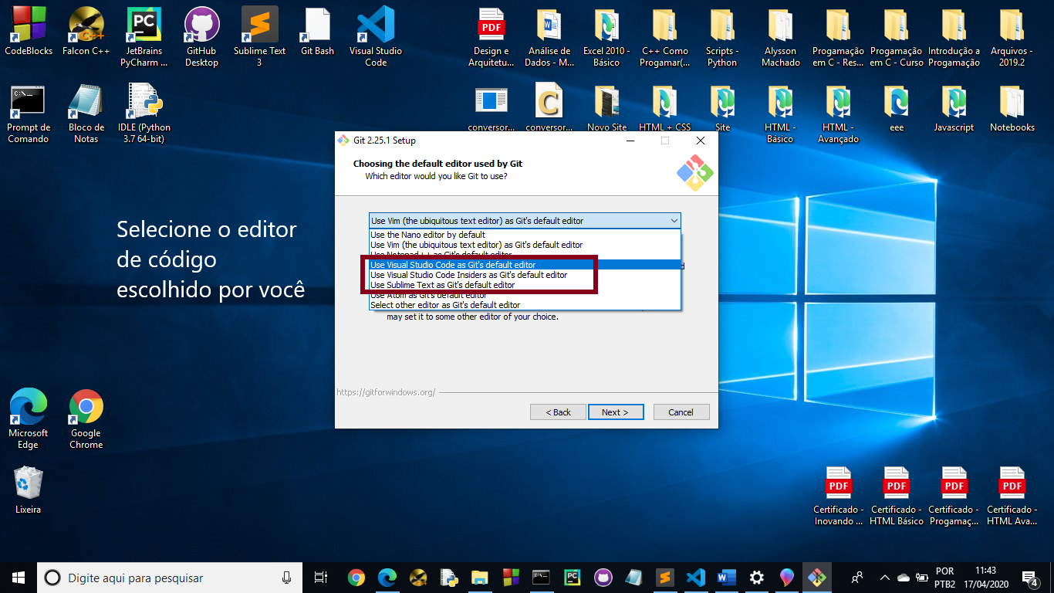Image resolution: width=1054 pixels, height=593 pixels.
Task: Select the Certificado - Progamaç... PDF file
Action: coord(954,496)
